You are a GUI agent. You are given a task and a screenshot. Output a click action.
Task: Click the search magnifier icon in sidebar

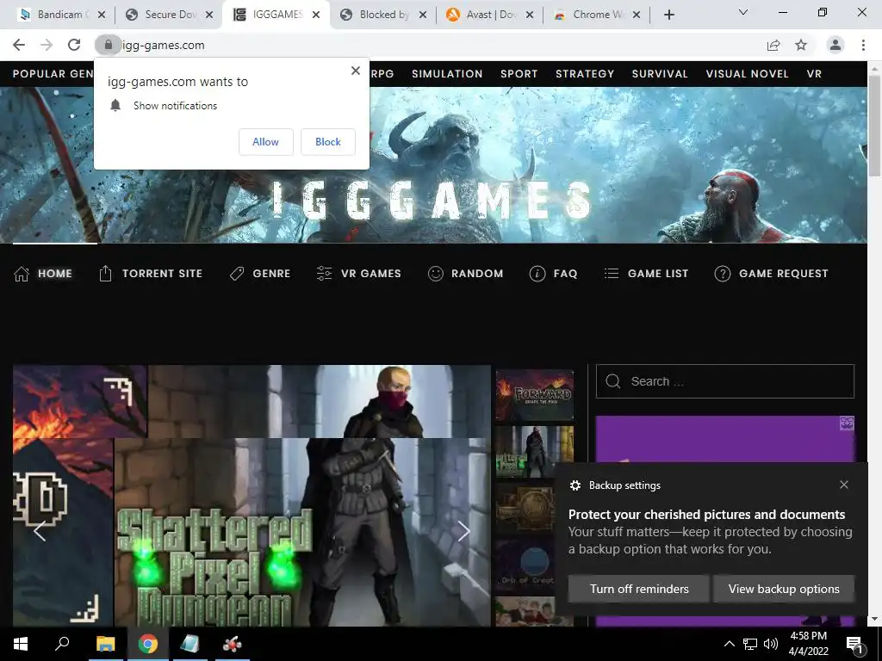[613, 381]
